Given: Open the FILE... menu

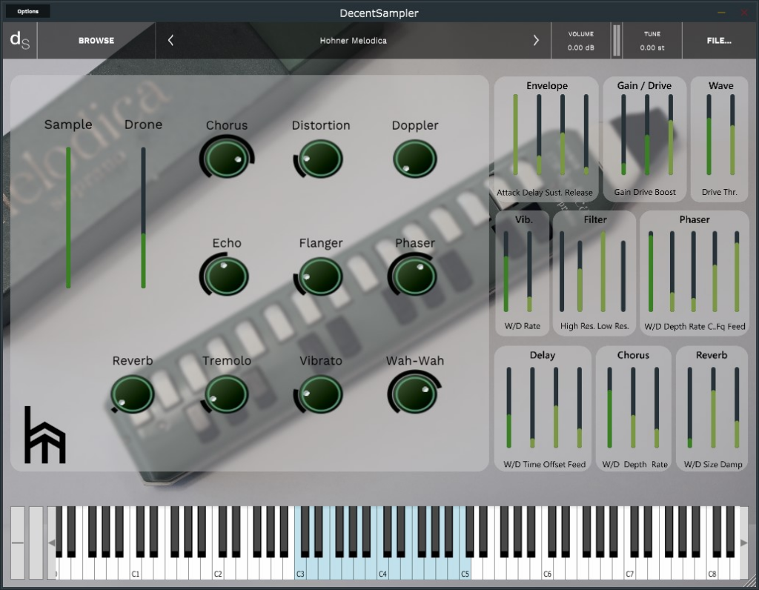Looking at the screenshot, I should [719, 41].
